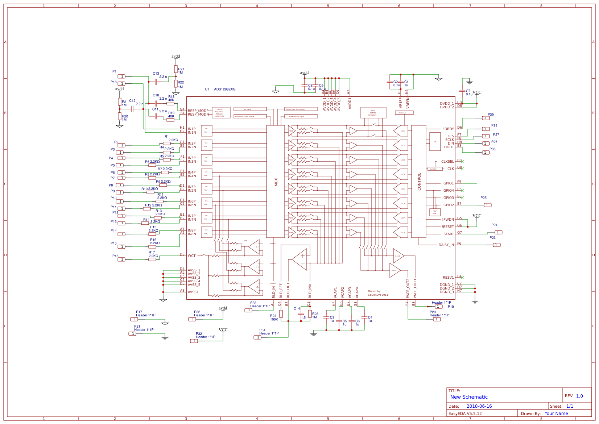This screenshot has width=599, height=424.
Task: Click the RESP DEMOD block inside U1
Action: click(373, 113)
